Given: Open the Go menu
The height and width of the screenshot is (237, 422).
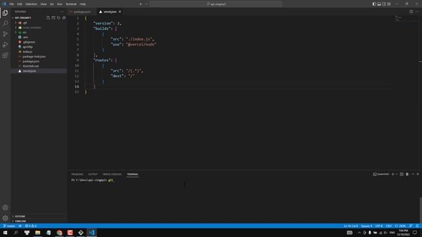Looking at the screenshot, I should (51, 4).
